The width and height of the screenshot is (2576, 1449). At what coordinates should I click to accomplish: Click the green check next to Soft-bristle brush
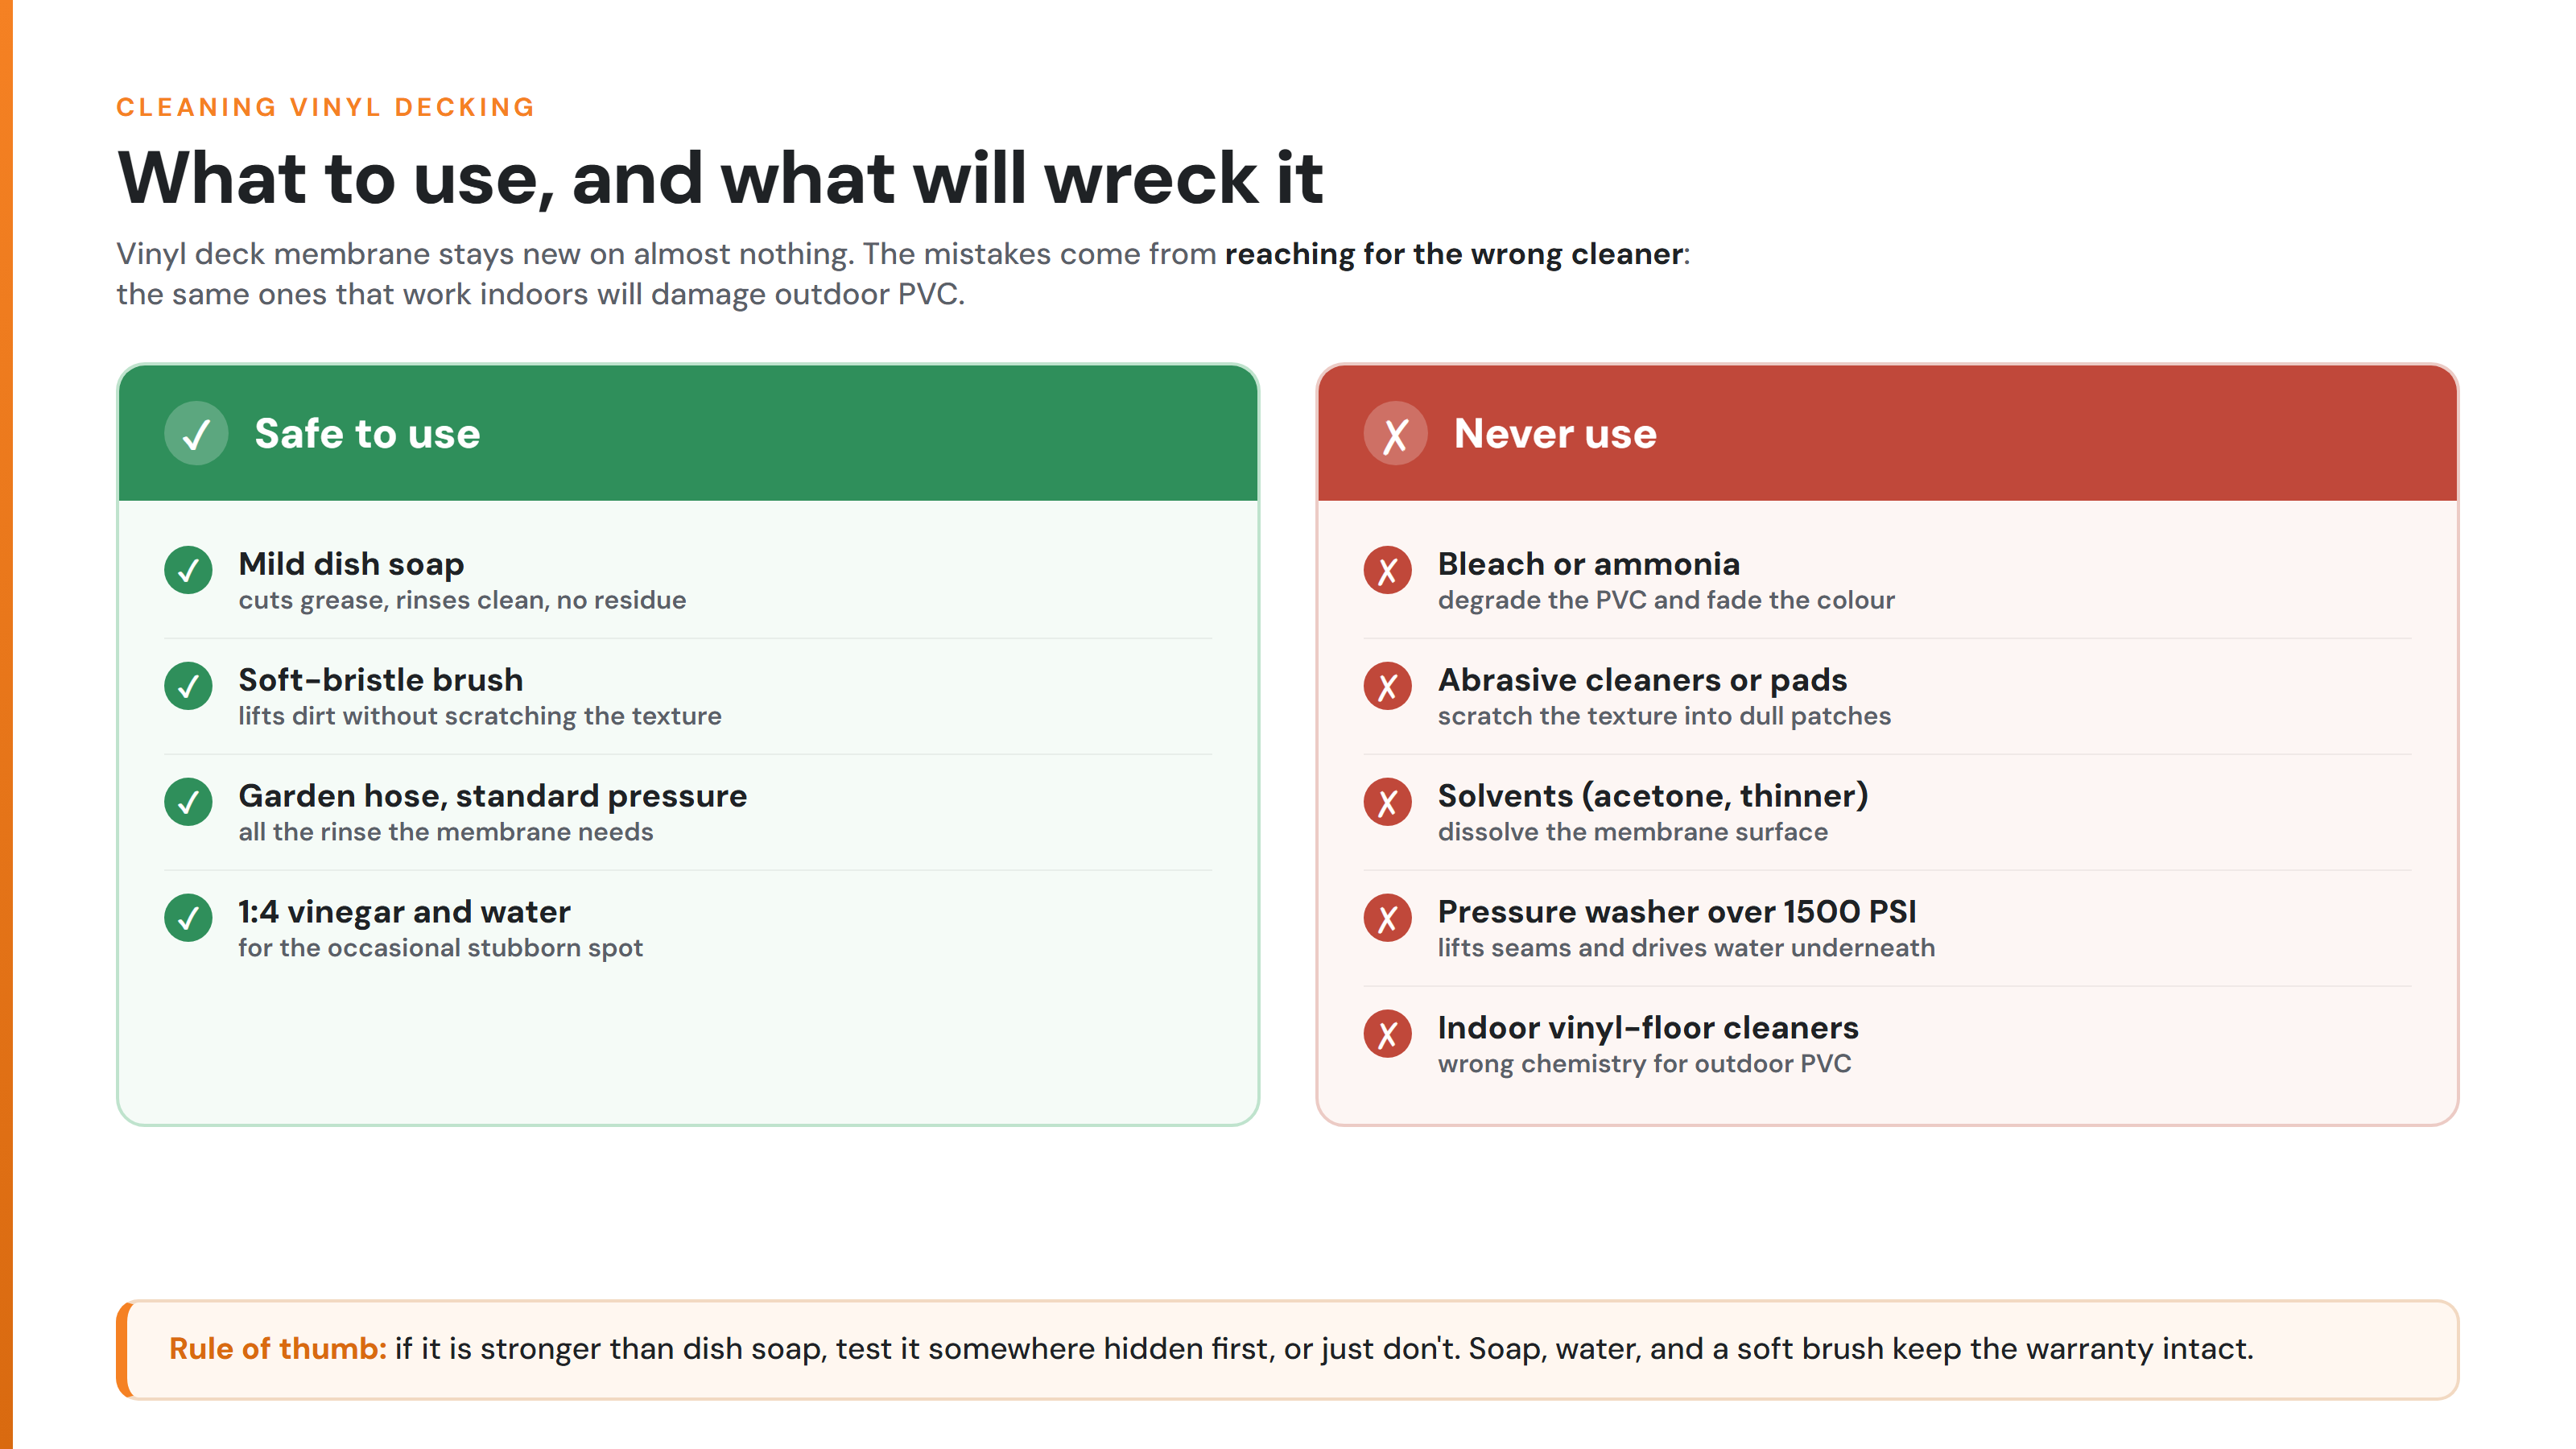tap(188, 686)
